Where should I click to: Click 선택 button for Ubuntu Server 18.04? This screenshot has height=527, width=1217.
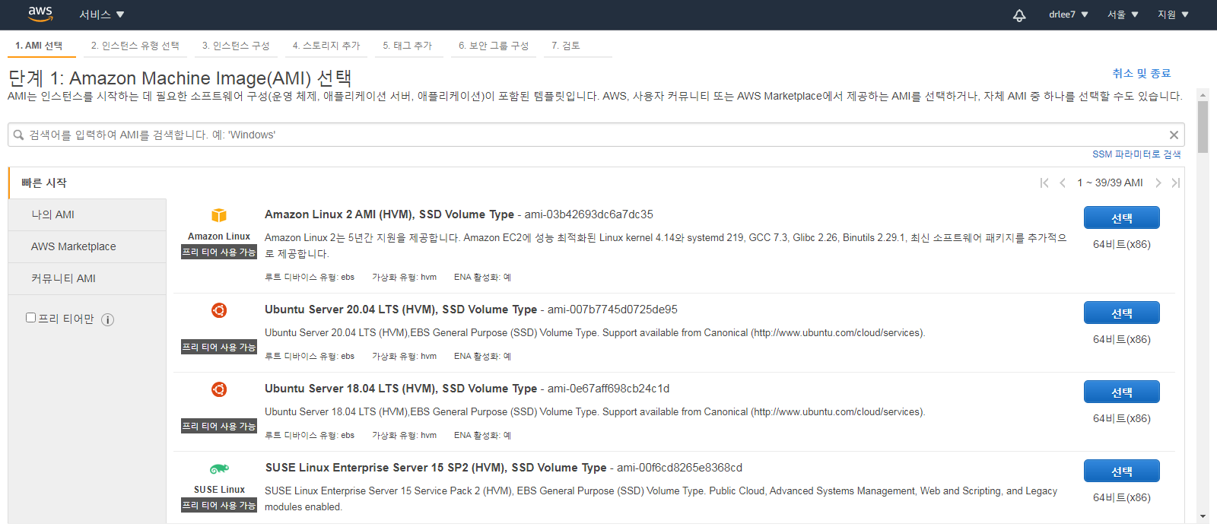point(1122,392)
